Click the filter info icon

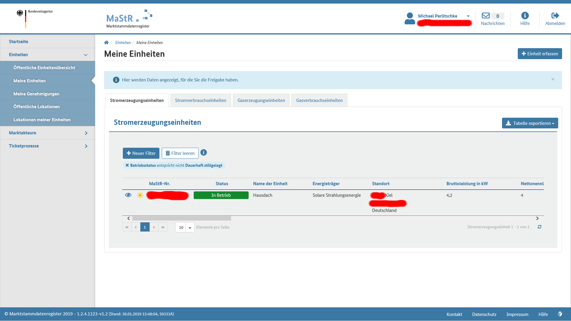pos(203,152)
